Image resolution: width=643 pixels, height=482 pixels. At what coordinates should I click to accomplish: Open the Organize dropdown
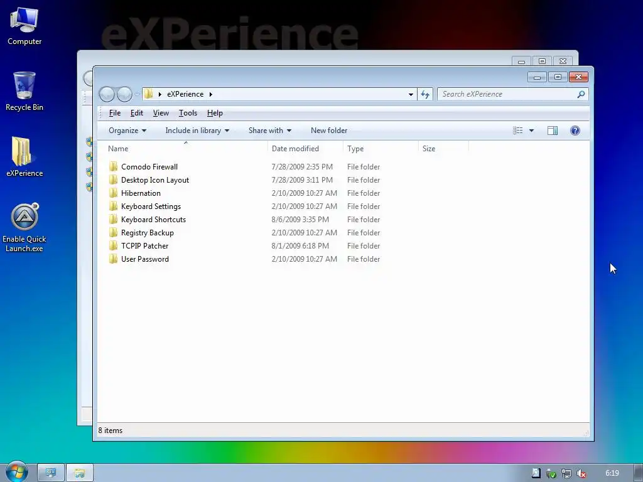[x=127, y=131]
